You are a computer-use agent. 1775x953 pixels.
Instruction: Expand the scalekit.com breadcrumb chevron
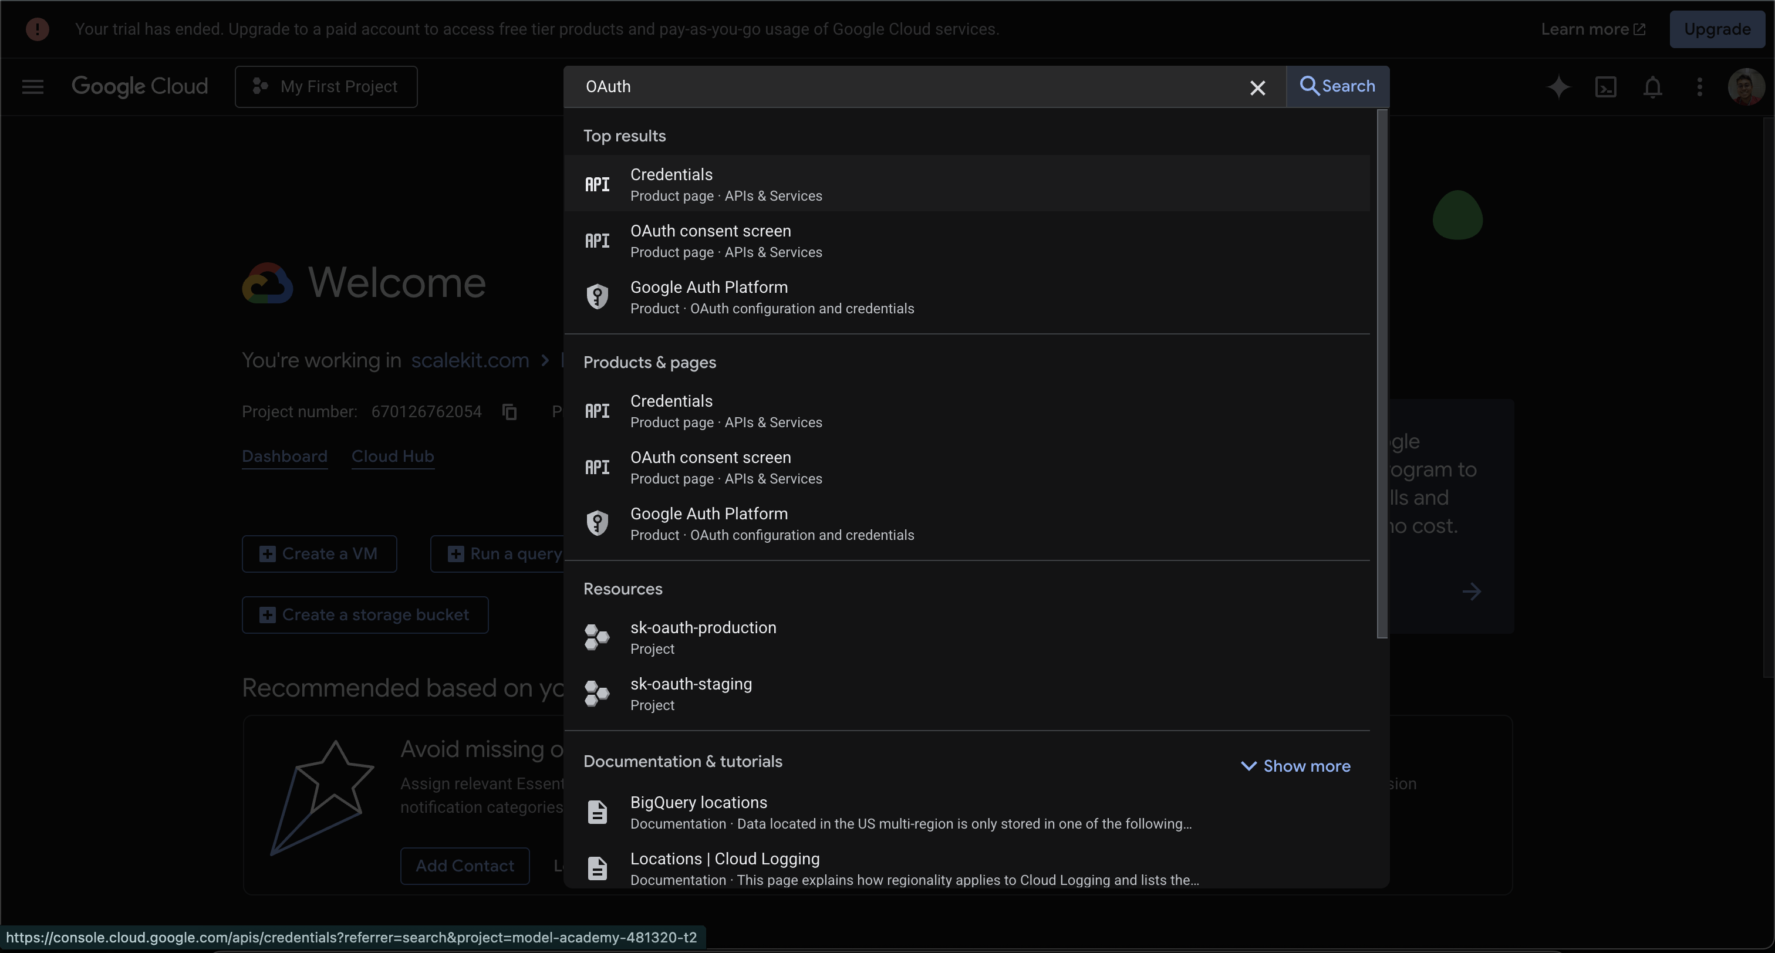(x=544, y=360)
